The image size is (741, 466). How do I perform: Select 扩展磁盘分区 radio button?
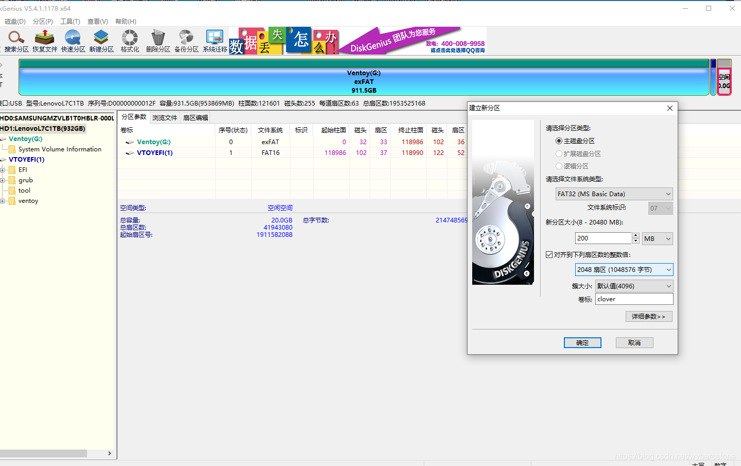point(559,154)
